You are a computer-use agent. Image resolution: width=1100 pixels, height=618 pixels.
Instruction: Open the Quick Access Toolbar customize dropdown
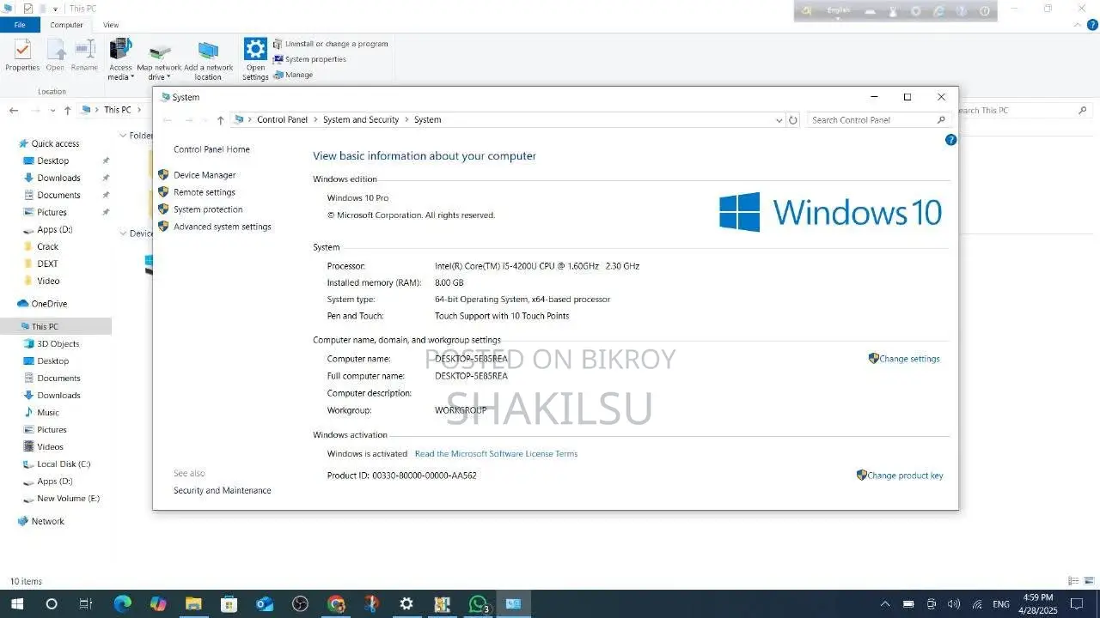pyautogui.click(x=56, y=9)
